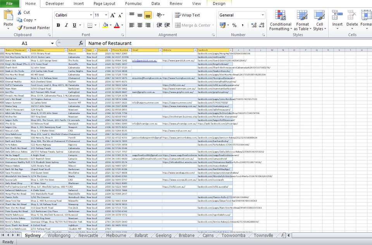The image size is (372, 245).
Task: Switch to the Formulas tab
Action: 133,3
